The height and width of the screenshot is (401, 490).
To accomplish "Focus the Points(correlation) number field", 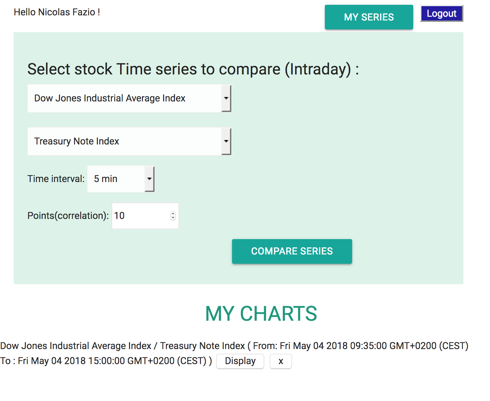I will pyautogui.click(x=145, y=216).
